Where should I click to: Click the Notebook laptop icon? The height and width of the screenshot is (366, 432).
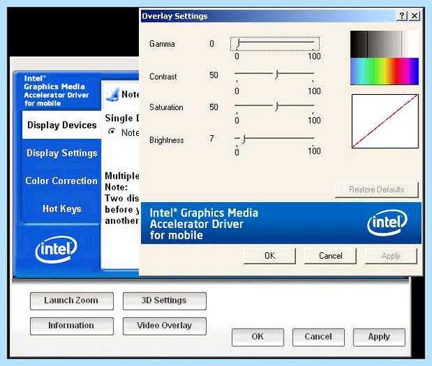(x=112, y=94)
